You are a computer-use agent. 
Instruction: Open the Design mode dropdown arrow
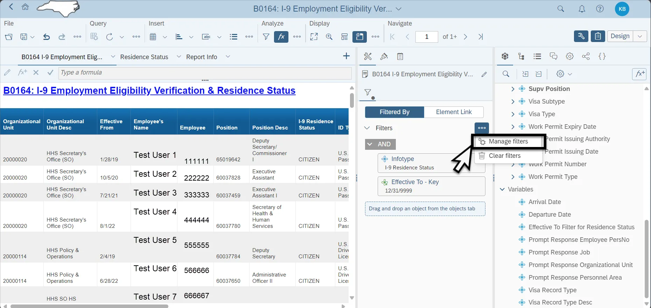pyautogui.click(x=640, y=36)
